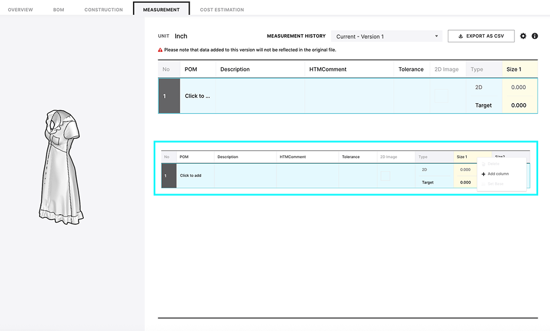Select row number 1 in the top table

click(169, 96)
